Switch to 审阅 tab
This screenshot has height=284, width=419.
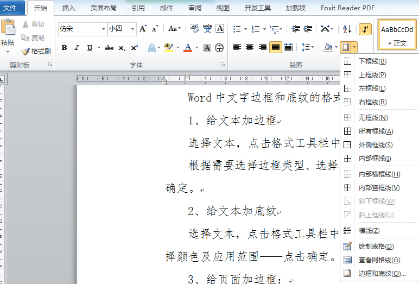click(195, 8)
